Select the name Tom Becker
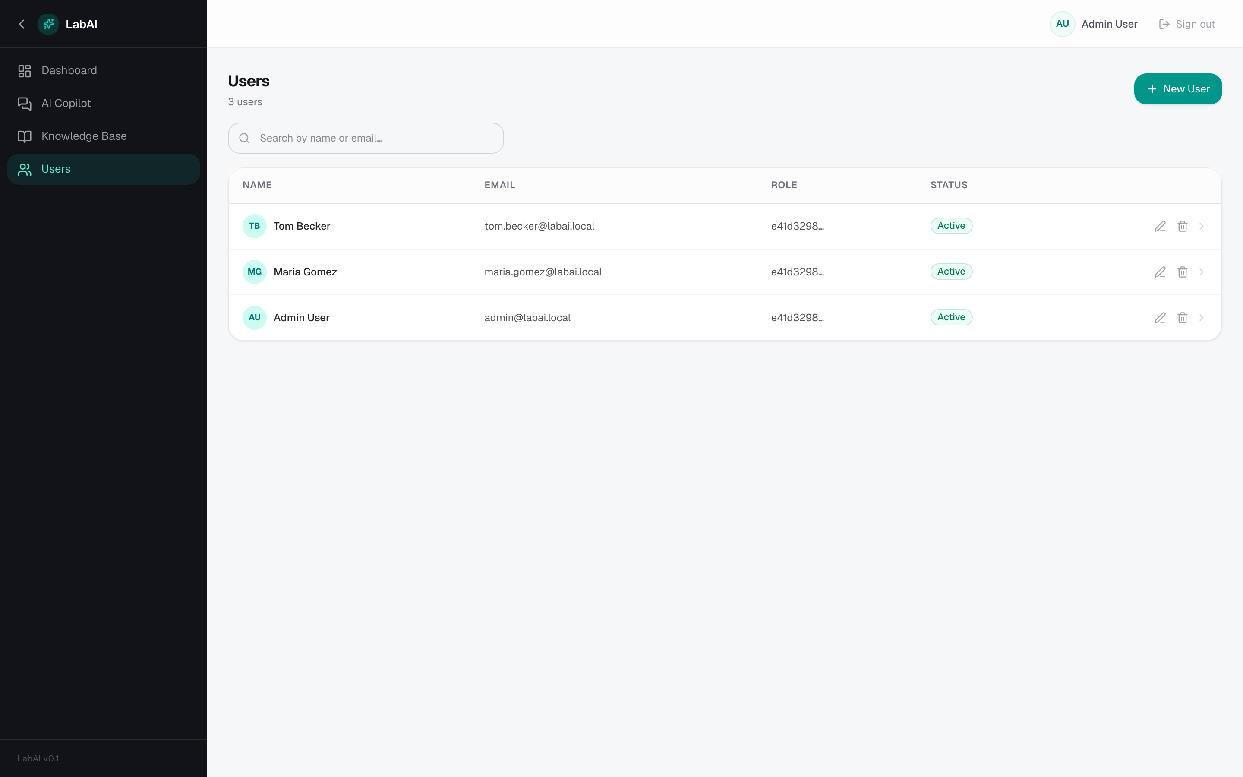 (x=302, y=226)
